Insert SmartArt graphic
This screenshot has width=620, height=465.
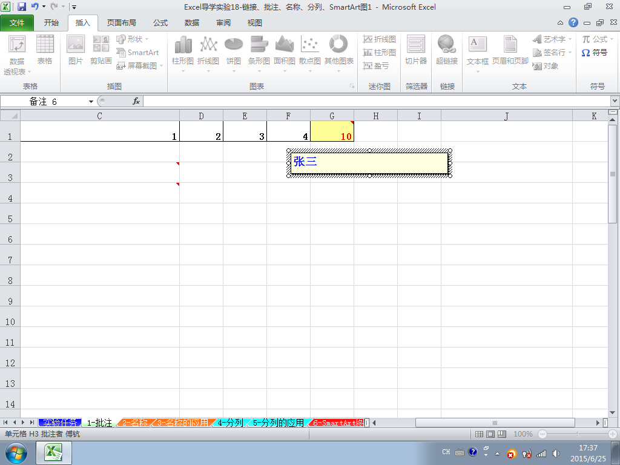coord(137,52)
